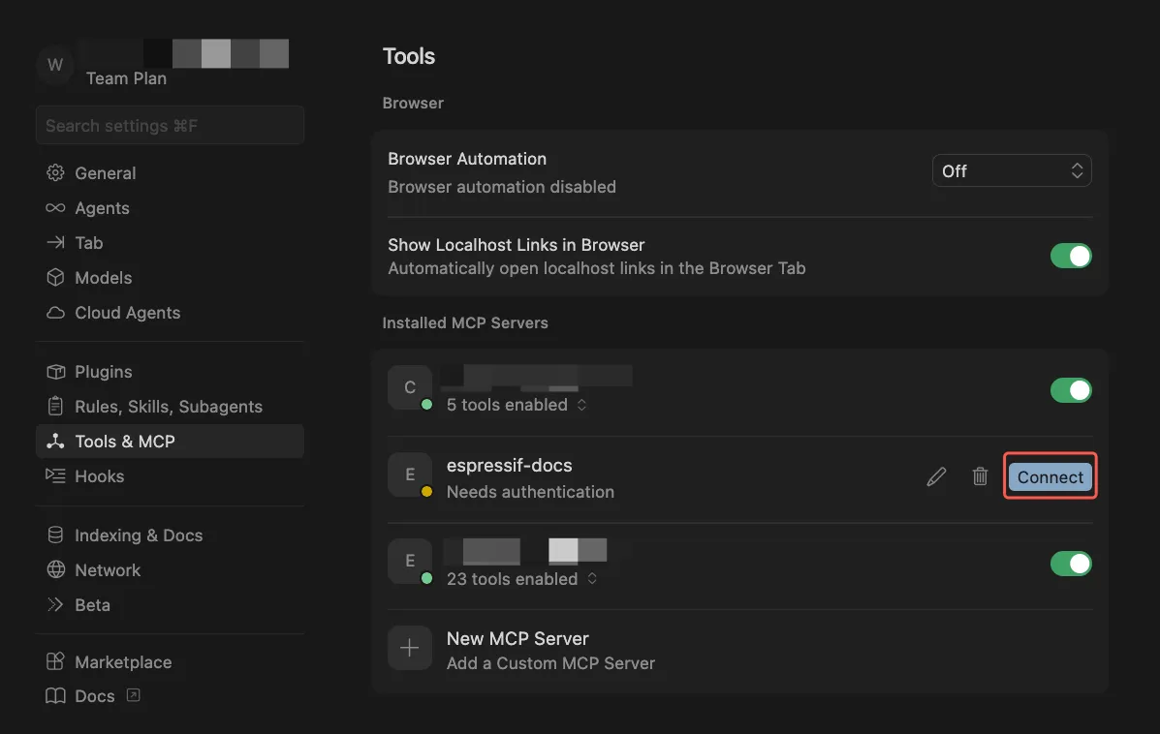1160x734 pixels.
Task: Open the Rules, Skills, Subagents section
Action: pyautogui.click(x=168, y=407)
